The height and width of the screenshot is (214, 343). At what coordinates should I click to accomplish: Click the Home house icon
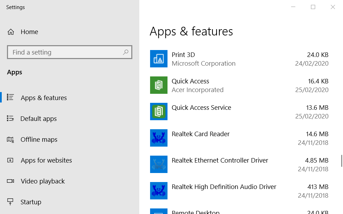11,32
